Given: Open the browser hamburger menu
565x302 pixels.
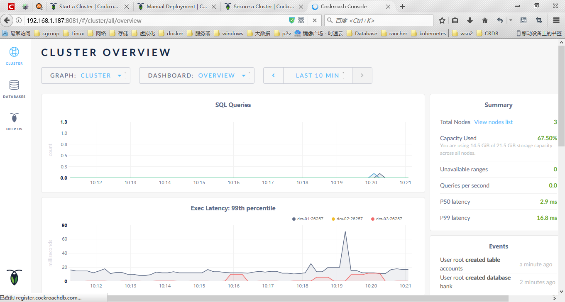Looking at the screenshot, I should [x=556, y=20].
